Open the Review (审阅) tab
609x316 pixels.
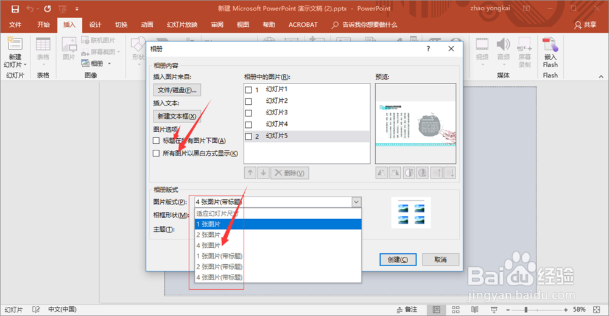[x=217, y=25]
